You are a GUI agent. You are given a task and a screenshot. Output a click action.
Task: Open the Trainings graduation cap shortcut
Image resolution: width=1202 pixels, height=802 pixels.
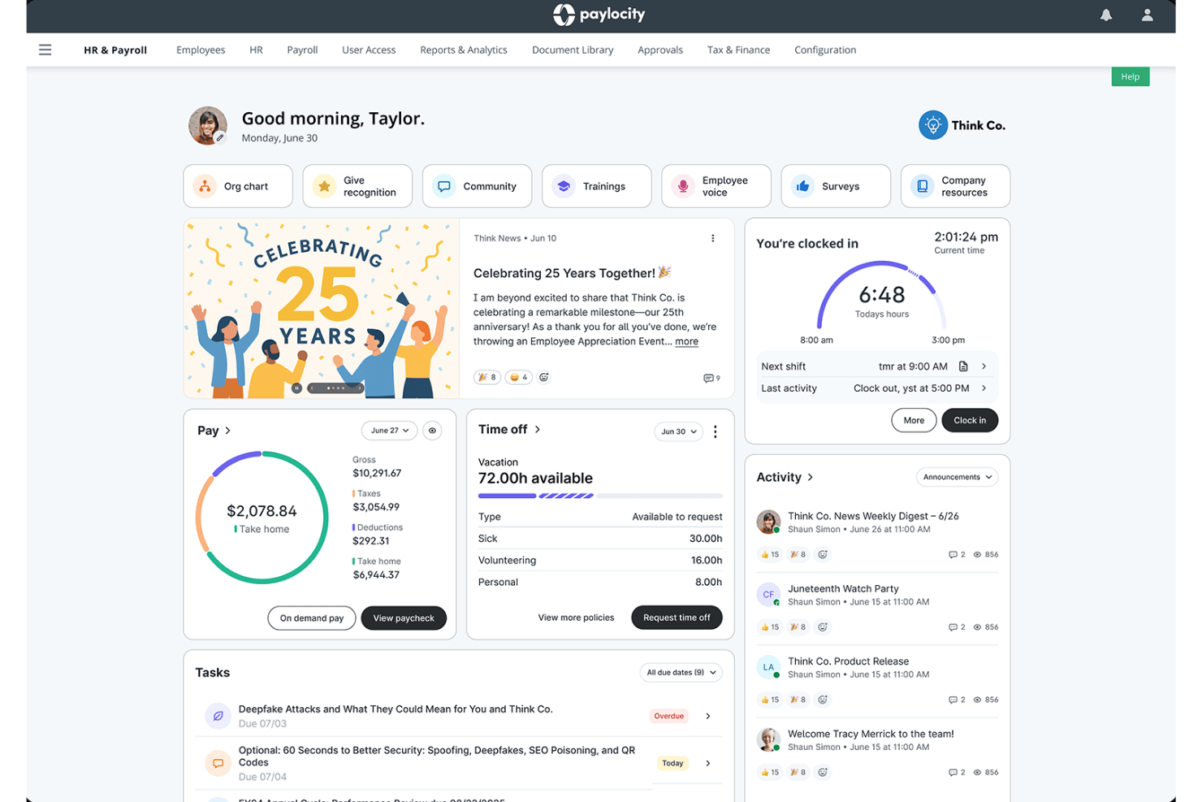pyautogui.click(x=596, y=186)
